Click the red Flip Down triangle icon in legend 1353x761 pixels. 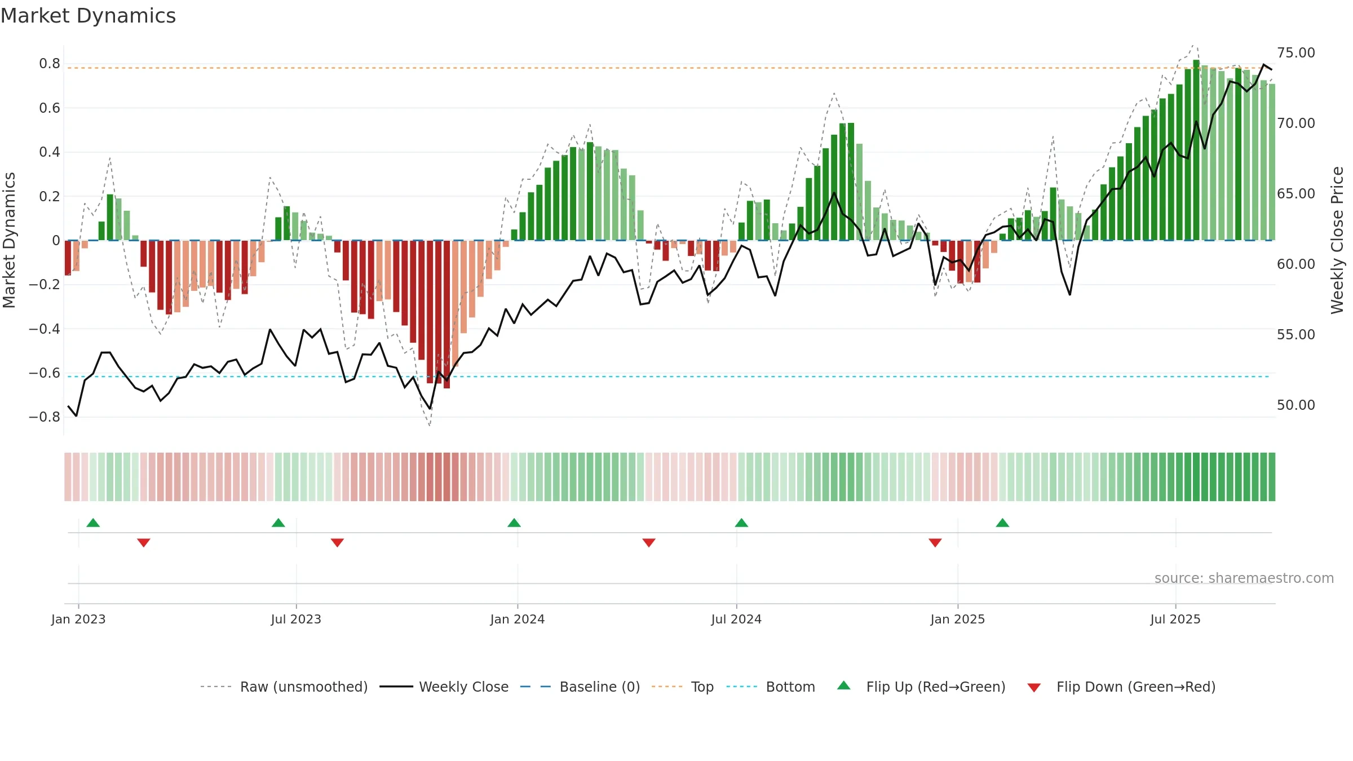click(1034, 688)
